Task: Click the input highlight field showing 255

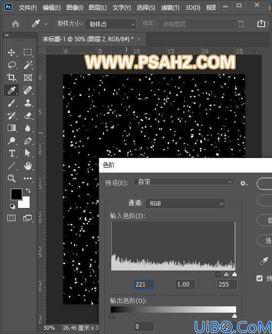Action: [227, 285]
